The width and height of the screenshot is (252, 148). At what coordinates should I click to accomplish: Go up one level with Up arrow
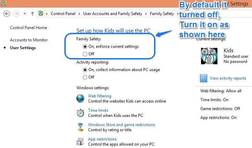point(33,14)
